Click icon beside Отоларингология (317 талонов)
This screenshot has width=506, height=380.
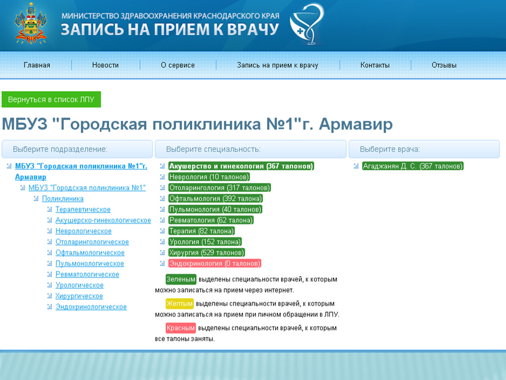(162, 188)
